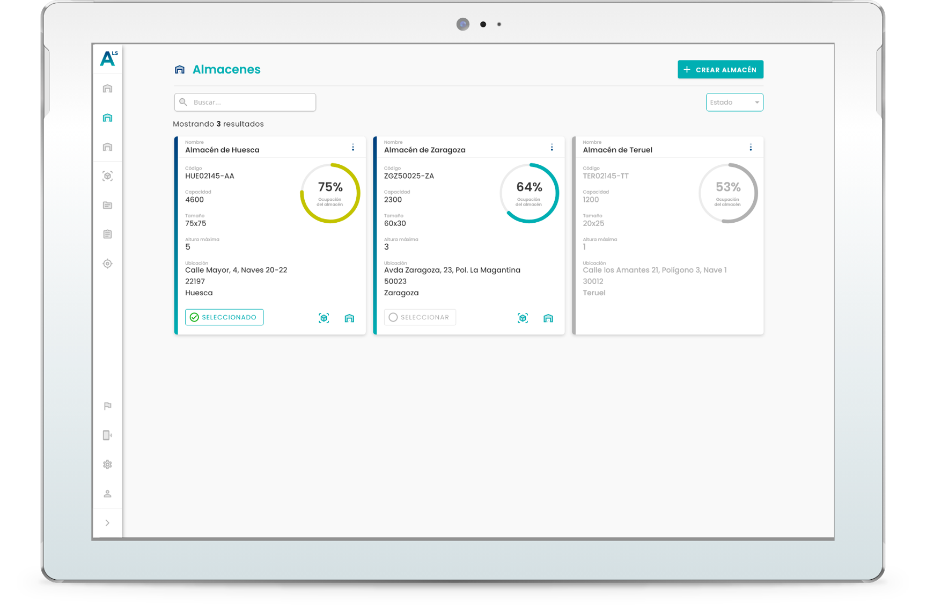
Task: Click postal code 22197
Action: pyautogui.click(x=195, y=281)
